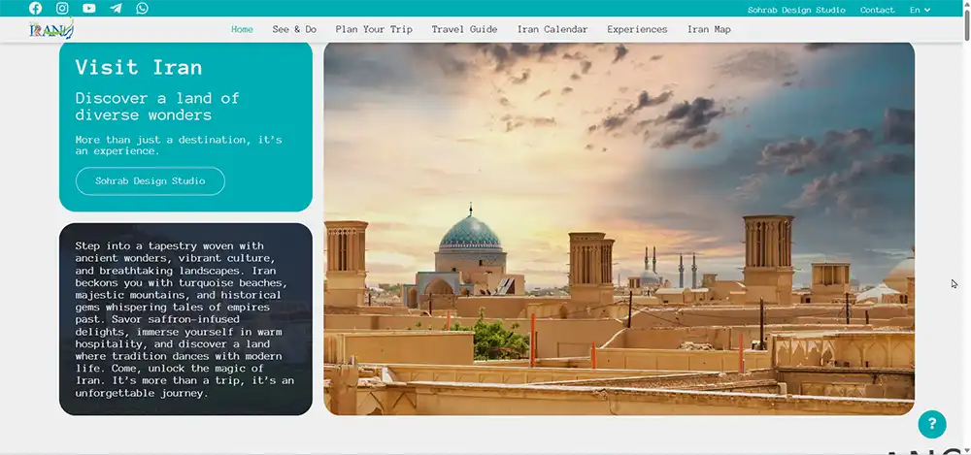The width and height of the screenshot is (971, 455).
Task: Click Sohrab Design Studio link in top bar
Action: (x=796, y=10)
